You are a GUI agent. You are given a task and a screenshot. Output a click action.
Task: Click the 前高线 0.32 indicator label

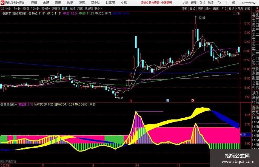pyautogui.click(x=26, y=104)
